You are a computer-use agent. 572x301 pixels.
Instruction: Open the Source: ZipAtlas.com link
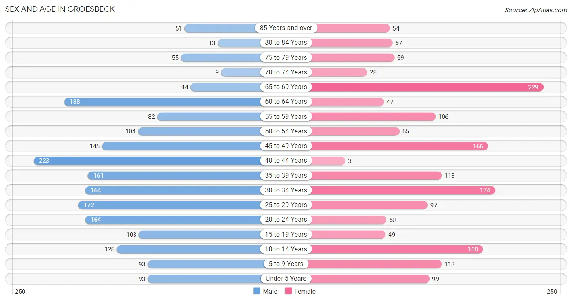536,10
